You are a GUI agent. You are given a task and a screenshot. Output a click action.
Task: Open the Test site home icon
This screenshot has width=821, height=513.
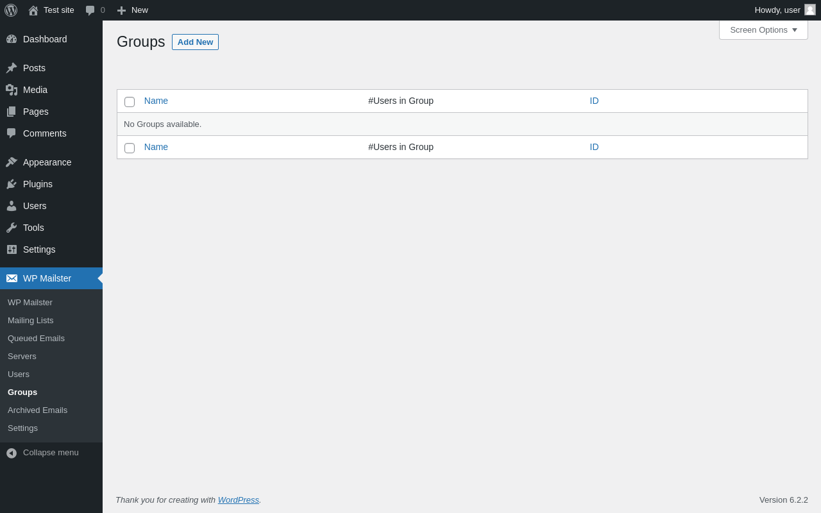33,10
